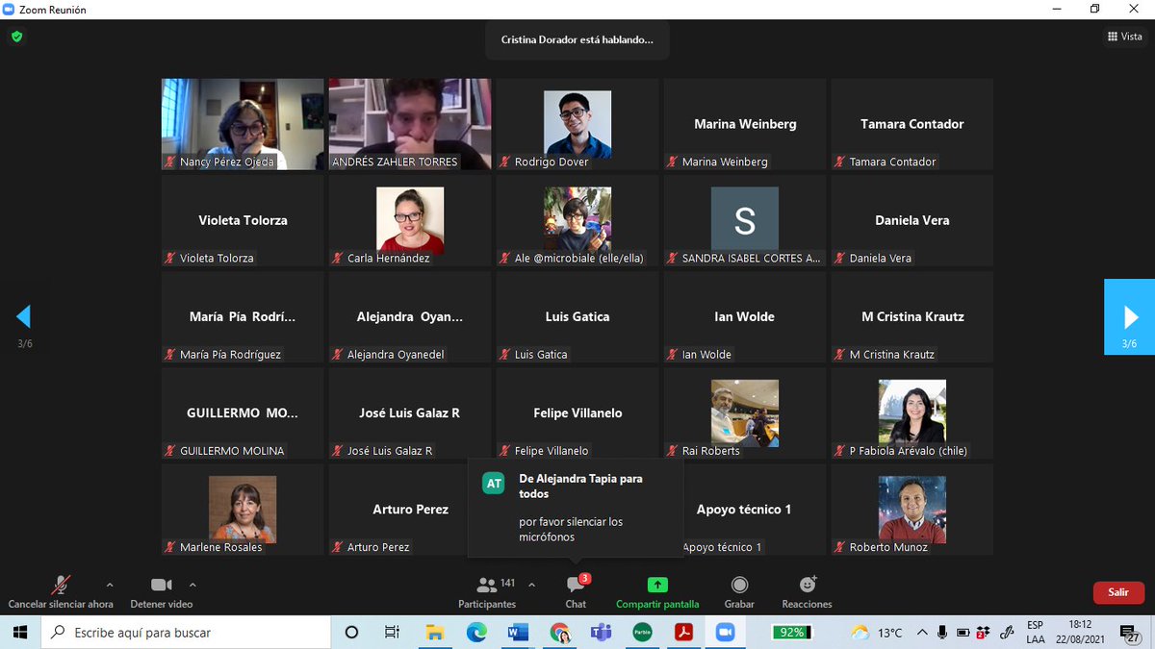Expand audio options arrow beside mute button
1155x649 pixels.
coord(110,585)
